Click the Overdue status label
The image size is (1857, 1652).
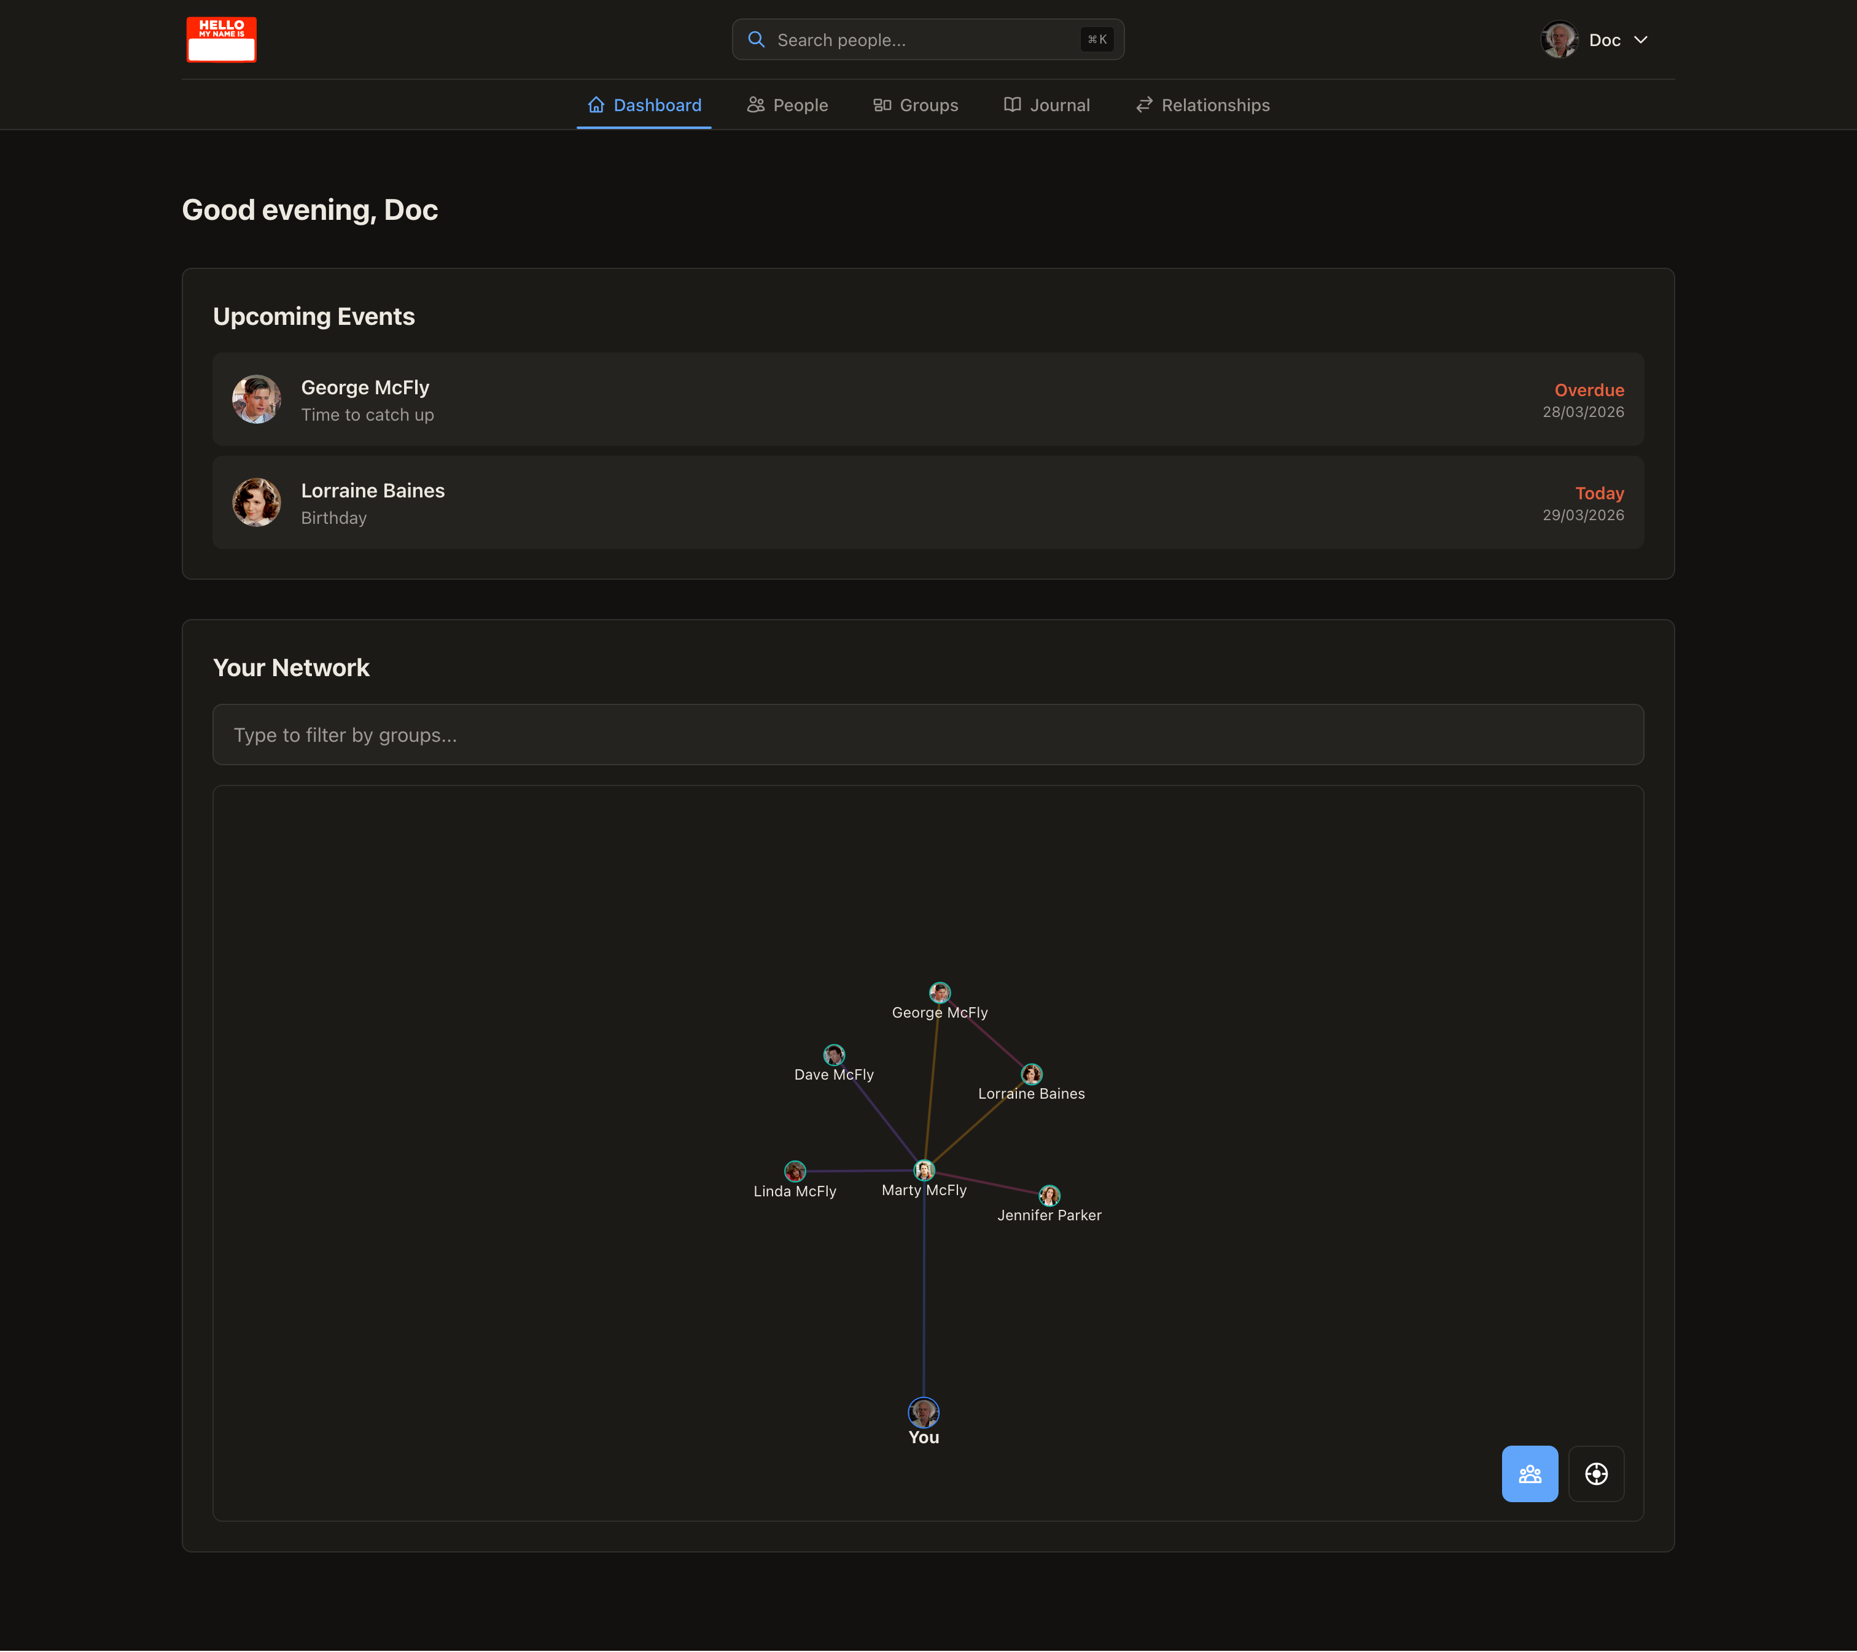pyautogui.click(x=1589, y=390)
